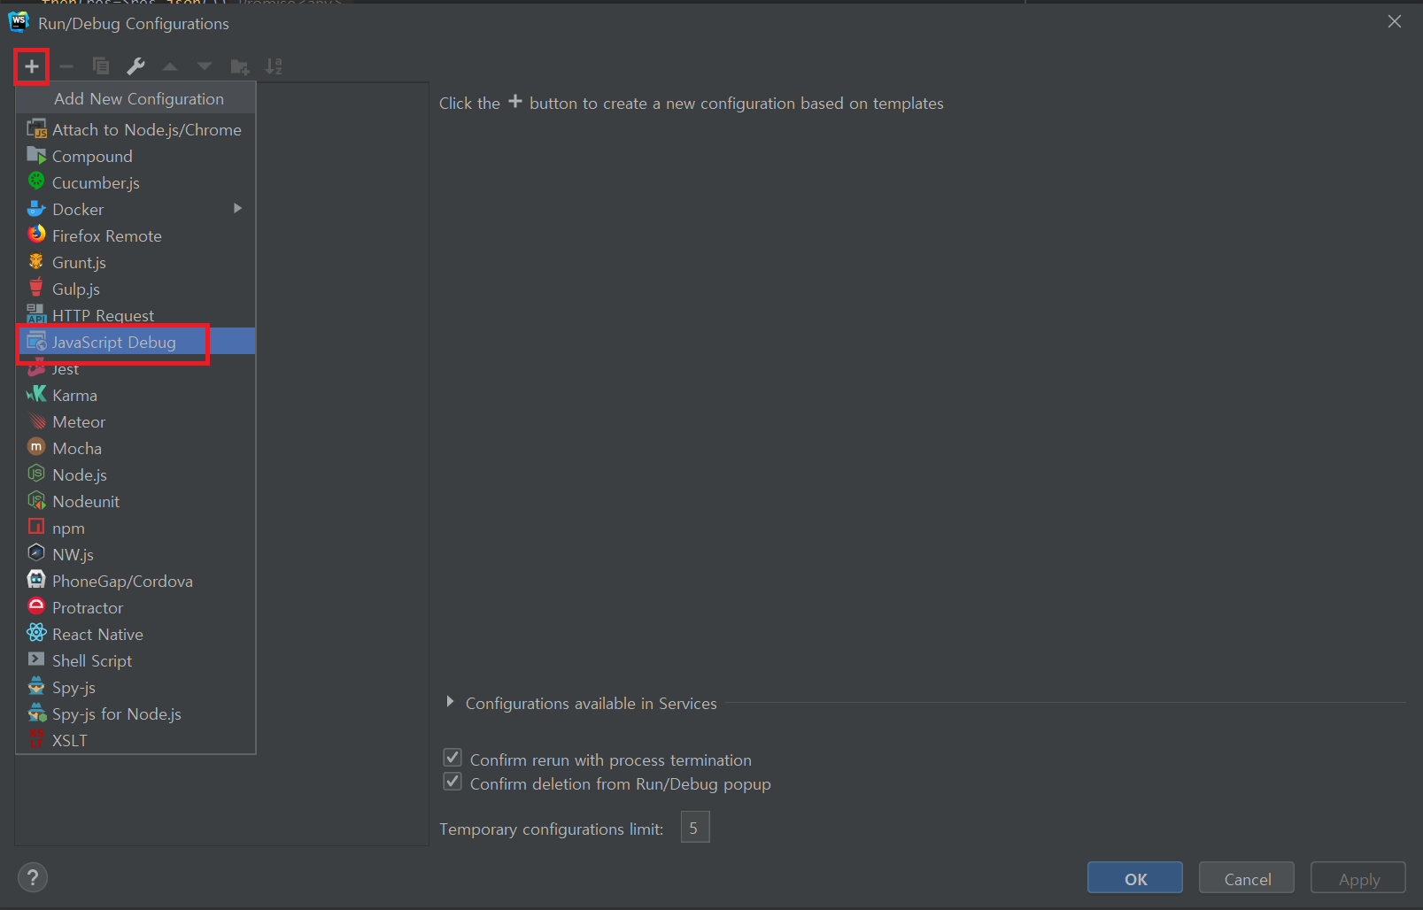Click the PhoneGap/Cordova robot icon
This screenshot has height=910, width=1423.
(36, 580)
